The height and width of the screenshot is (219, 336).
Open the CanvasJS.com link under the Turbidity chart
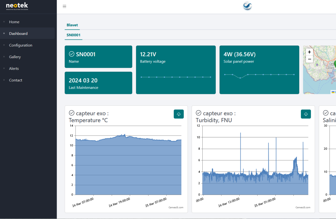click(303, 207)
